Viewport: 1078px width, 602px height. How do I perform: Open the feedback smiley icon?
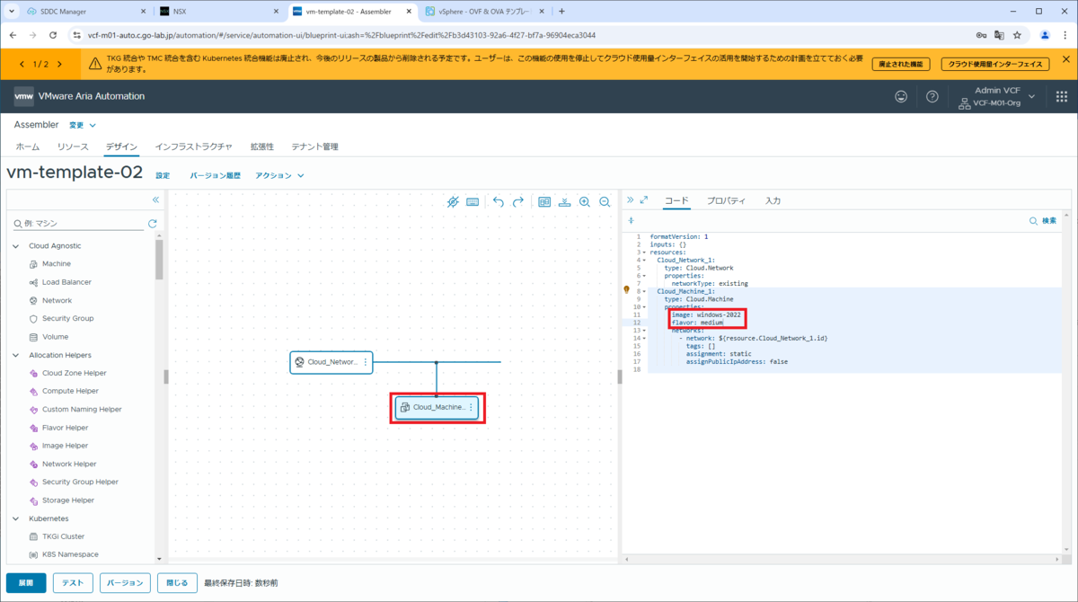click(901, 96)
